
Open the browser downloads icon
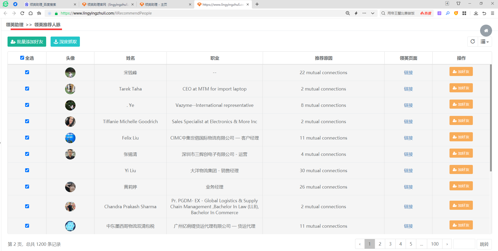point(476,13)
